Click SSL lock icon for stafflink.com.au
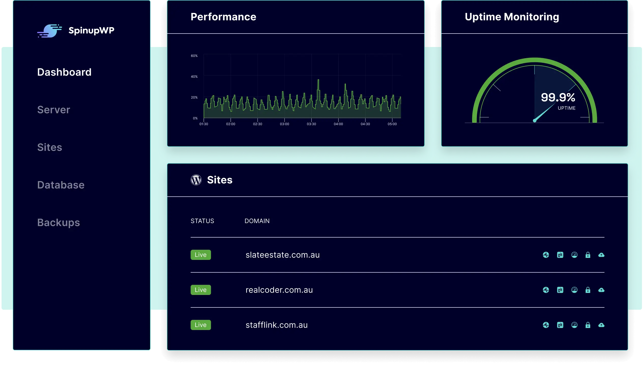Viewport: 643px width, 375px height. click(588, 325)
